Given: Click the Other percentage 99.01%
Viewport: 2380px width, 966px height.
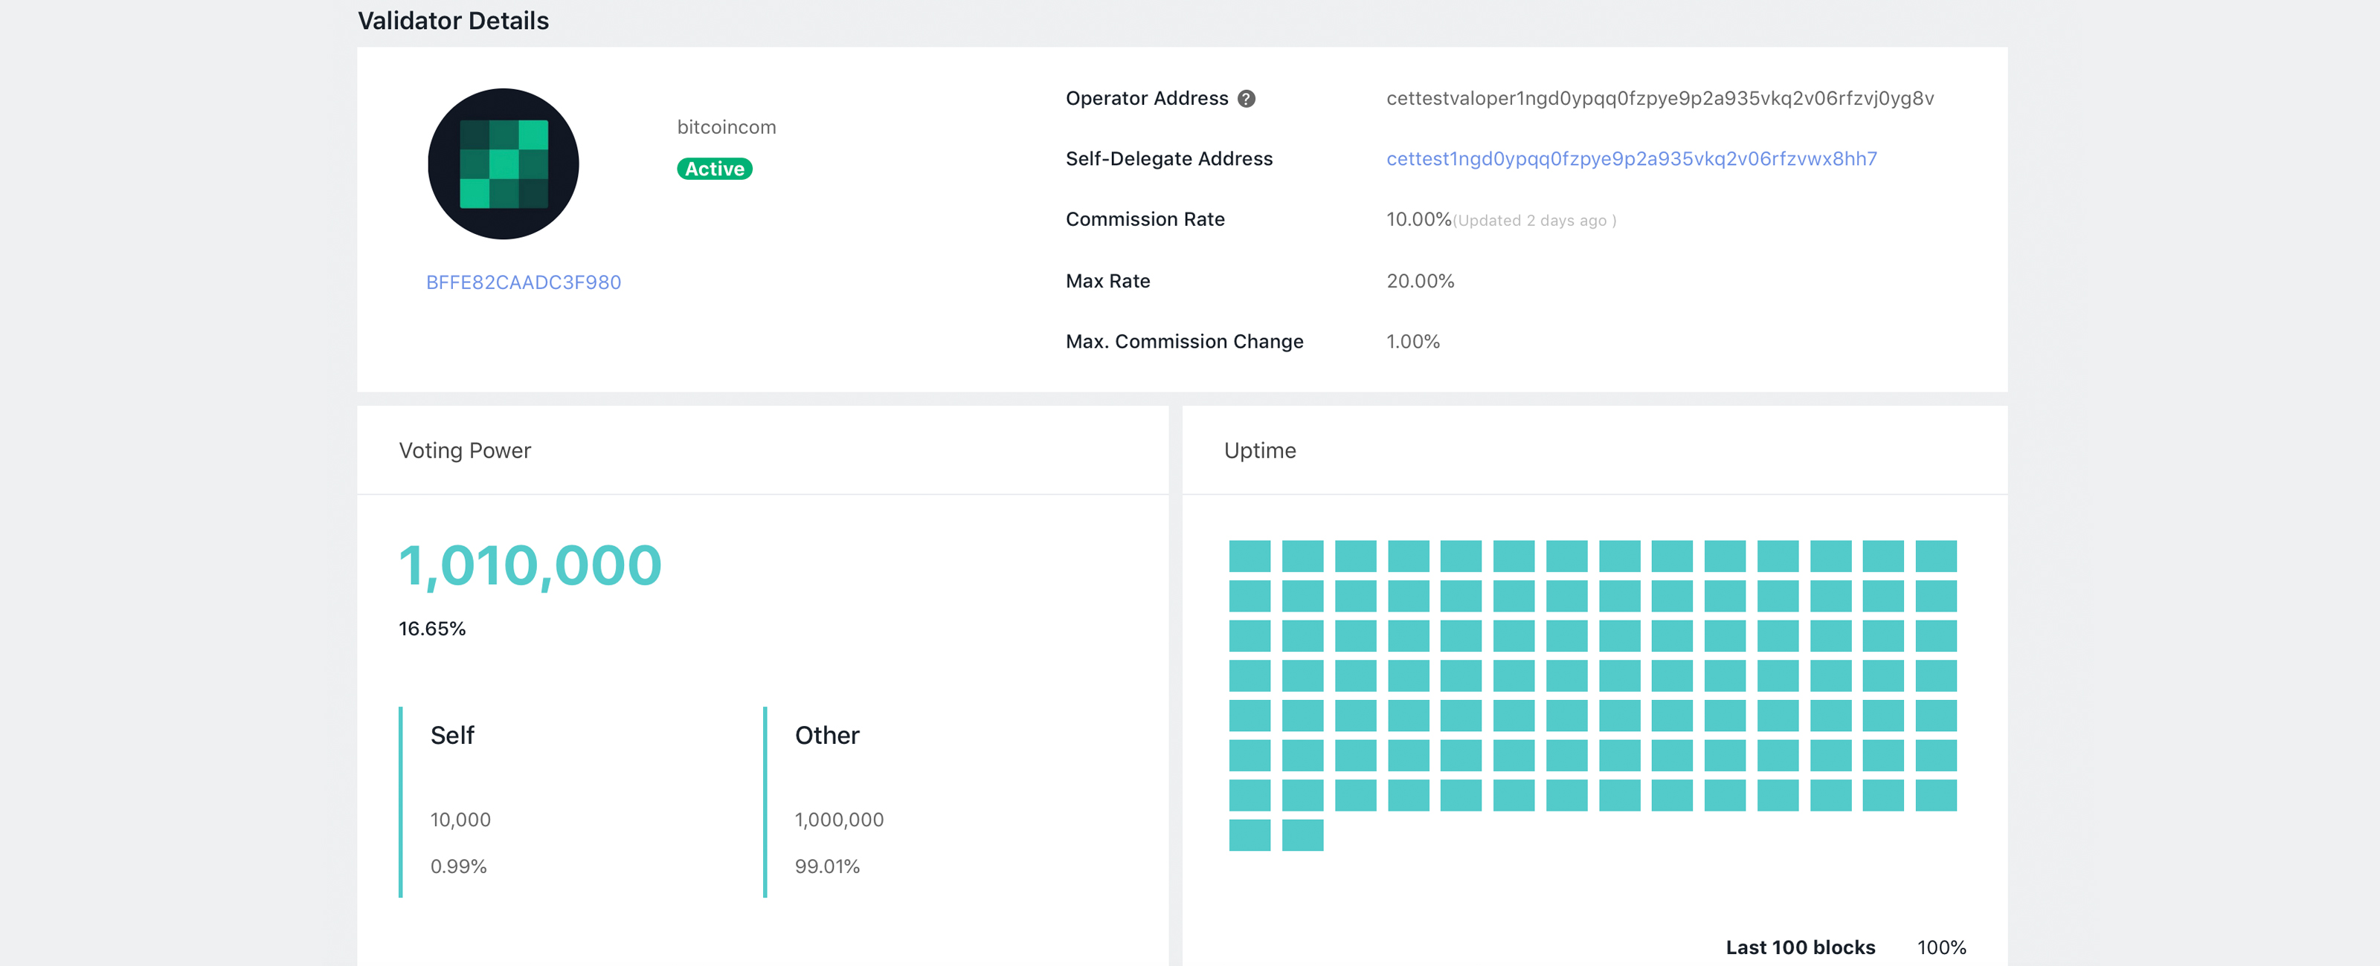Looking at the screenshot, I should 827,866.
